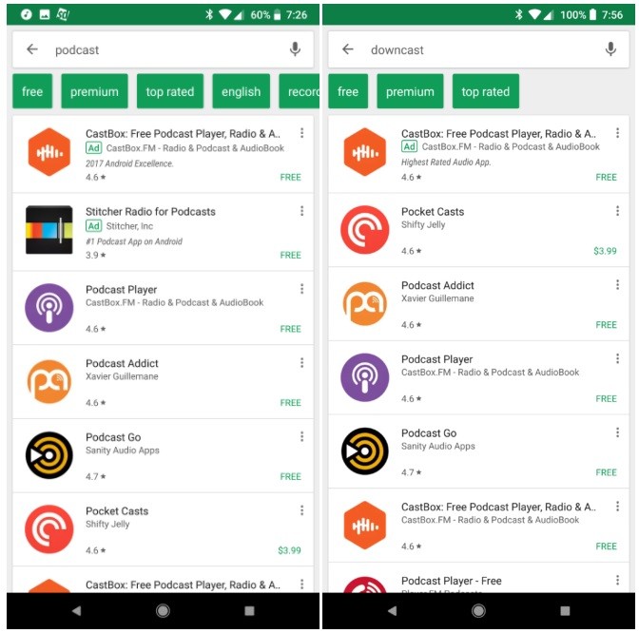The width and height of the screenshot is (639, 633).
Task: Tap $3.99 price for Pocket Casts, downcast results
Action: [x=605, y=251]
